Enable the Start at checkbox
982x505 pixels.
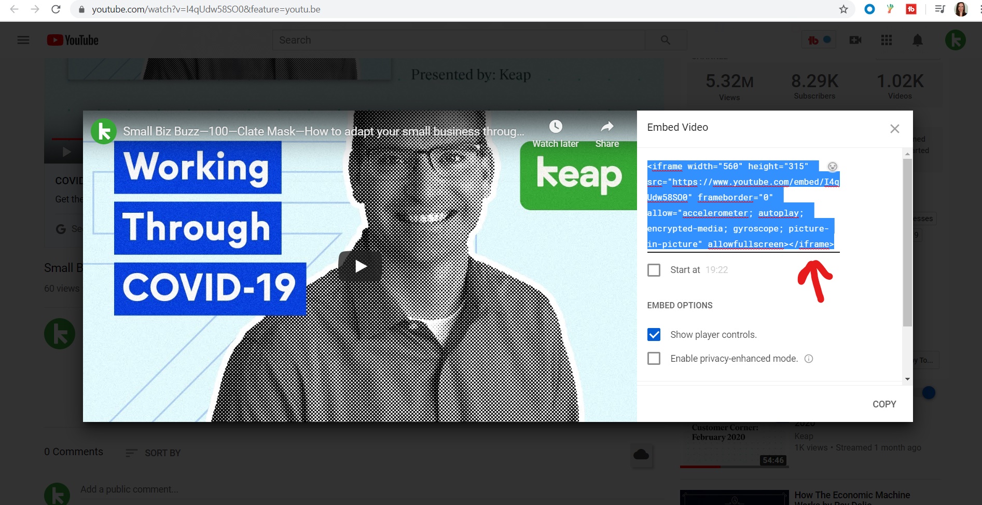click(x=654, y=270)
